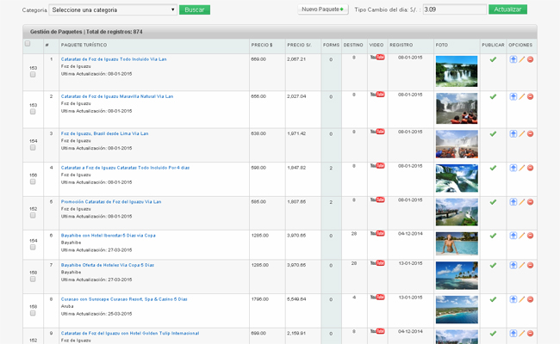Sort by the Precio $ column header
The height and width of the screenshot is (344, 560).
click(261, 44)
